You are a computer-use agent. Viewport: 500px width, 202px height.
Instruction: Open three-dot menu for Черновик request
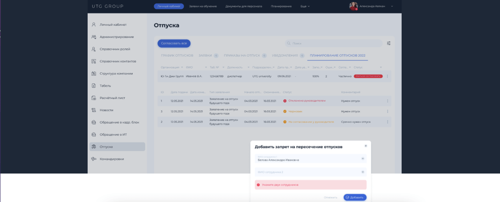[387, 111]
